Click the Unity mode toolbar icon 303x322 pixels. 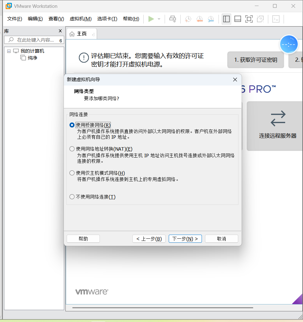260,19
